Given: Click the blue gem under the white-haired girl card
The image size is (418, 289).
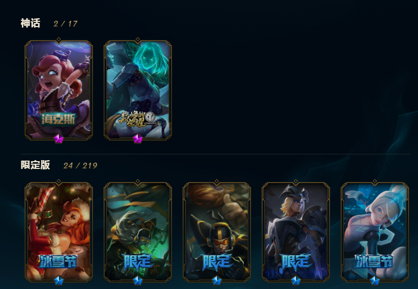Looking at the screenshot, I should pos(374,281).
